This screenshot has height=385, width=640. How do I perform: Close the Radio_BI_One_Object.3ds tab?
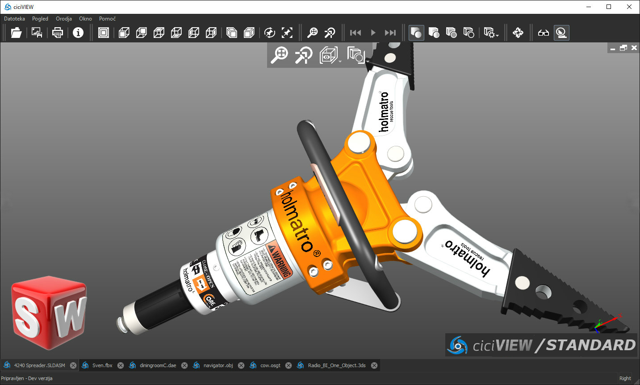point(374,365)
